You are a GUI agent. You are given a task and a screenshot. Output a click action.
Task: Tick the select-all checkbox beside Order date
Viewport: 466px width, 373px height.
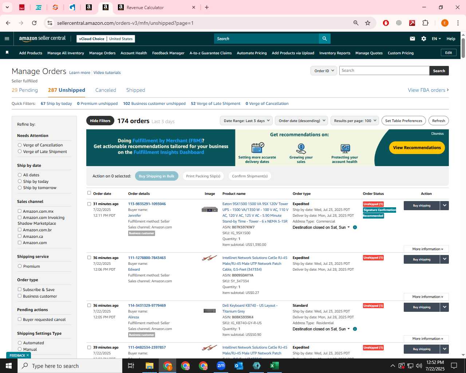click(89, 193)
